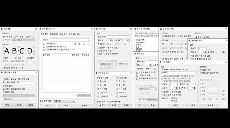Screen dimensions: 230x128
Task: Click AutoCAD logo in 문자 찾기/바꾸기 title bar
Action: (x=41, y=29)
